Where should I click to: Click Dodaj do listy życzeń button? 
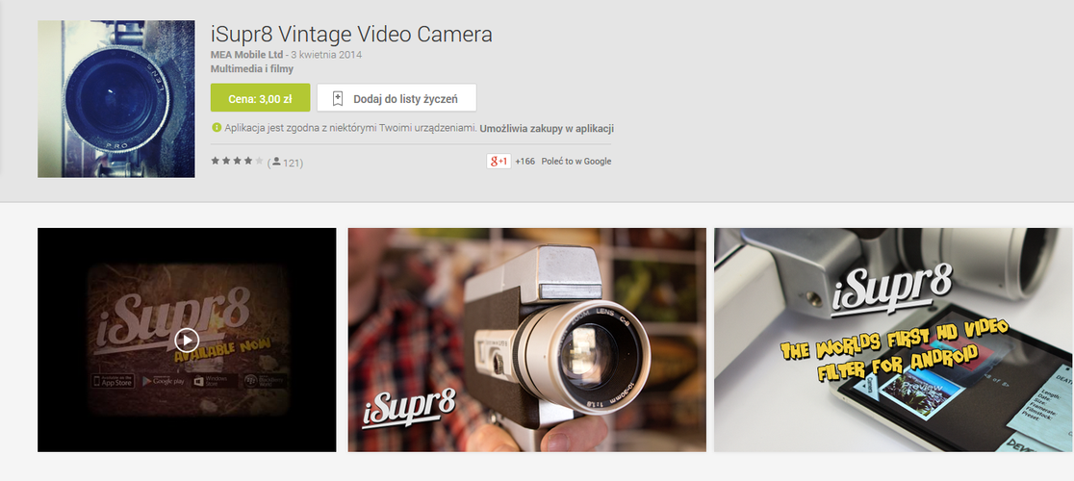396,98
